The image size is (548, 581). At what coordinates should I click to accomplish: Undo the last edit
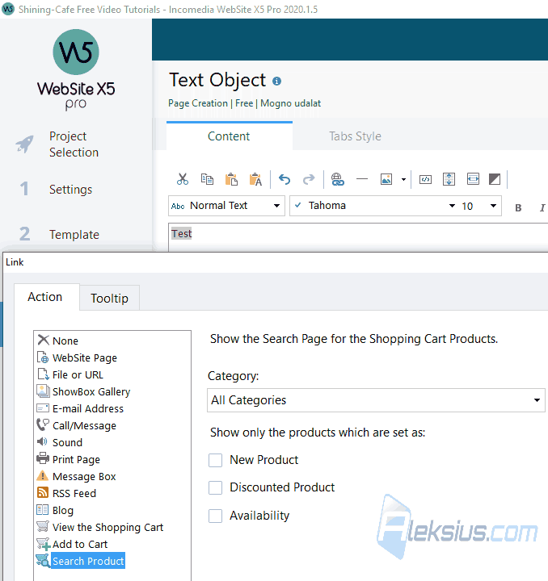pos(285,180)
